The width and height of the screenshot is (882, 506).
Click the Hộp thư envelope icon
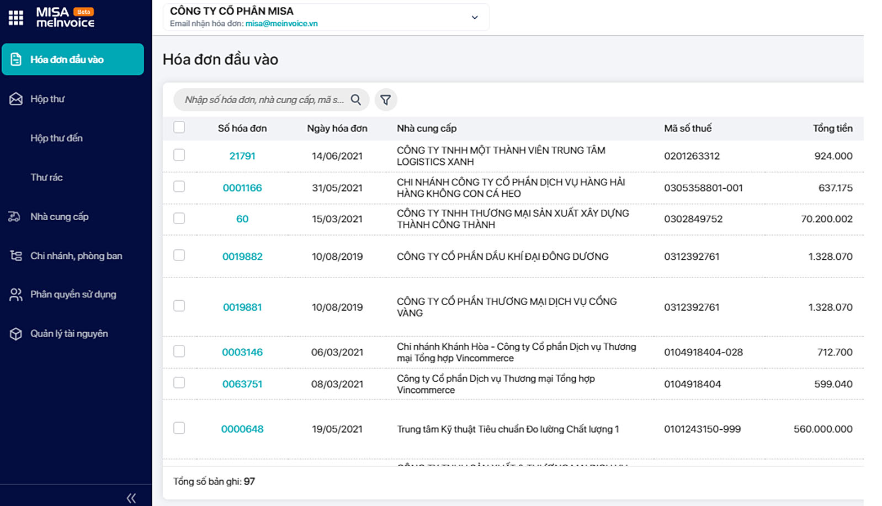pos(16,99)
